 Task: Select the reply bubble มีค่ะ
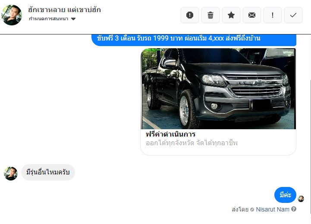pyautogui.click(x=285, y=195)
